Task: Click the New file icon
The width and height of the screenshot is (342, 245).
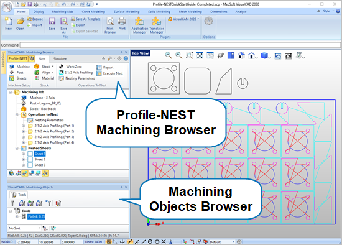Action: [x=8, y=24]
